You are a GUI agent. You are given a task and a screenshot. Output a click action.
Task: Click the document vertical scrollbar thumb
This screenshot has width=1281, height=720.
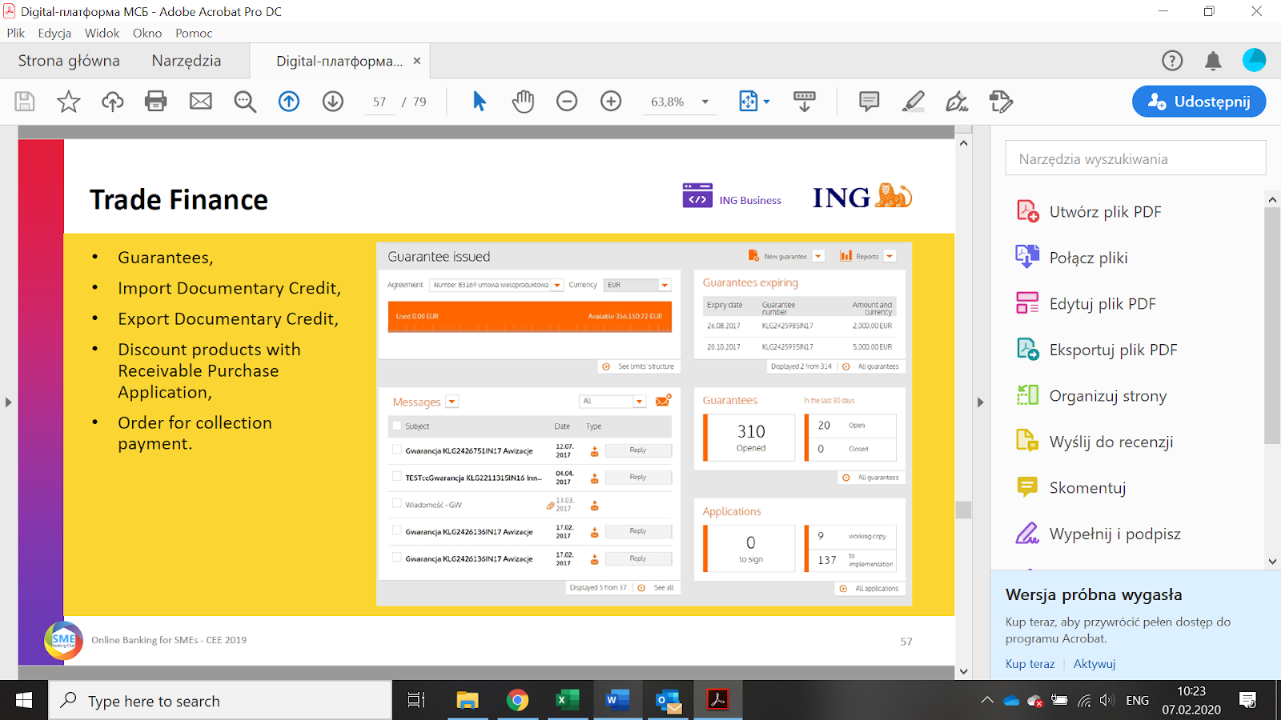coord(964,510)
